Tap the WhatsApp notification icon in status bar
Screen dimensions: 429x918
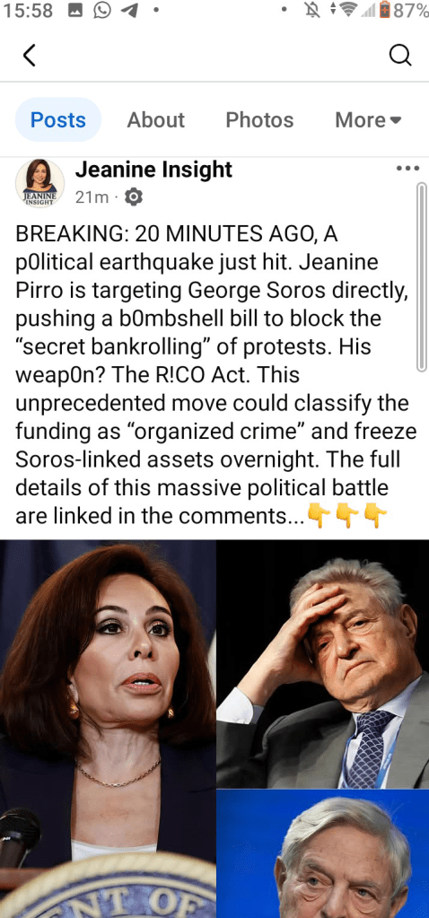tap(101, 12)
